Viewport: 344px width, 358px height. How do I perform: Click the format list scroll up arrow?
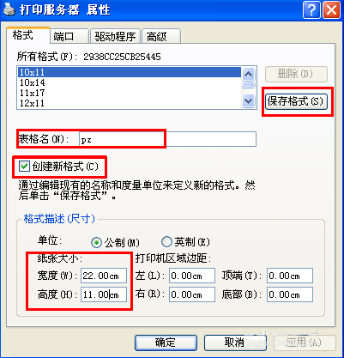(x=248, y=75)
